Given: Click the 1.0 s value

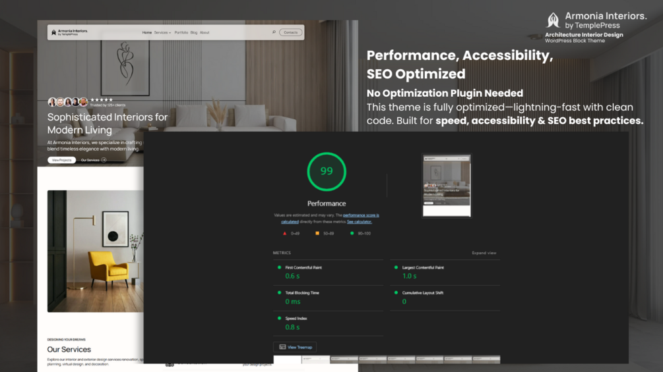Looking at the screenshot, I should [x=409, y=276].
